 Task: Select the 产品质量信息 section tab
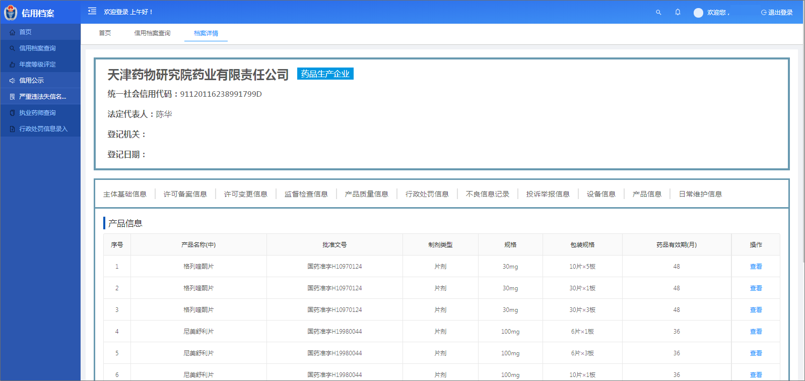click(367, 194)
